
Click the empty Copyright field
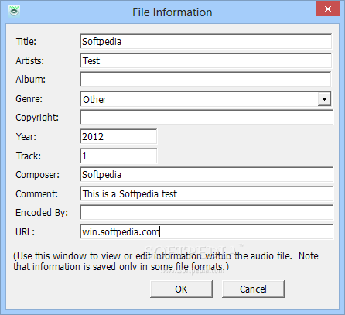coord(207,118)
